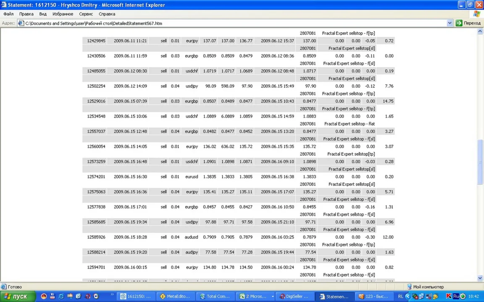484x302 pixels.
Task: Click the audusd symbol cell
Action: click(191, 237)
